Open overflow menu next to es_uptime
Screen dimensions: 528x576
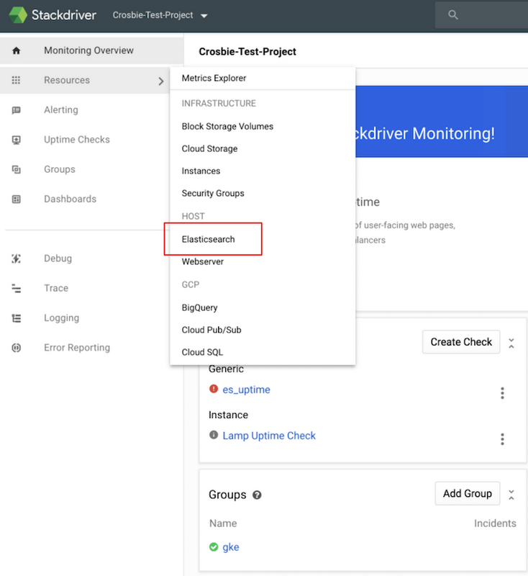tap(502, 393)
